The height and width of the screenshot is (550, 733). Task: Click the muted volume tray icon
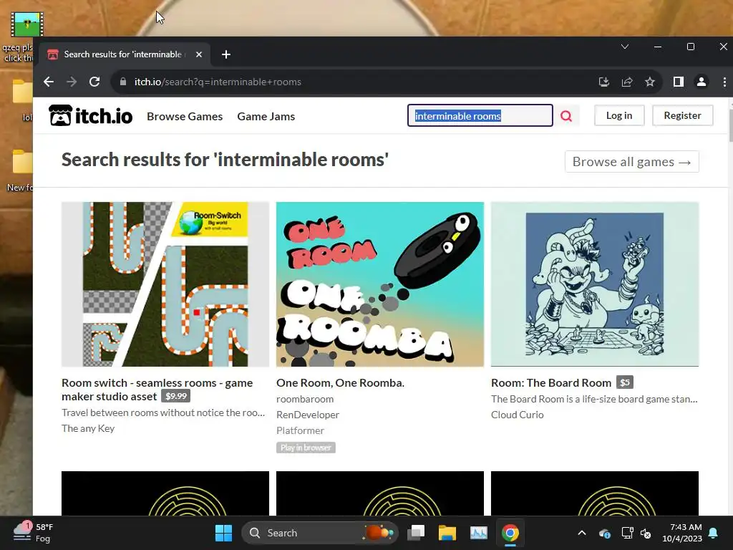tap(646, 533)
